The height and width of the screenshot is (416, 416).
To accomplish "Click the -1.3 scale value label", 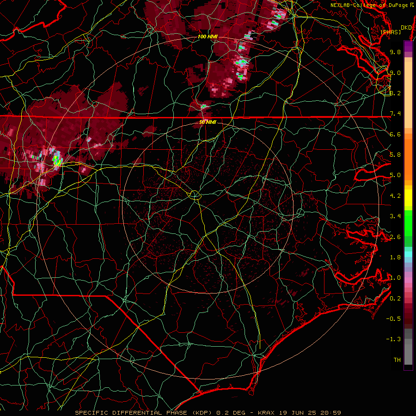I will click(393, 339).
